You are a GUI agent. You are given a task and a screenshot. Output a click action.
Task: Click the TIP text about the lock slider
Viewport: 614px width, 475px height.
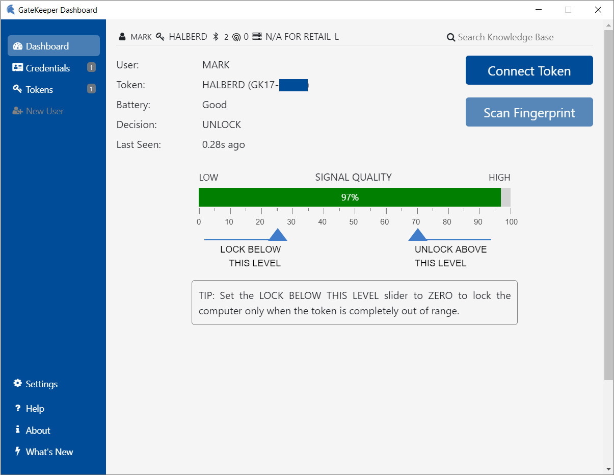click(x=355, y=303)
